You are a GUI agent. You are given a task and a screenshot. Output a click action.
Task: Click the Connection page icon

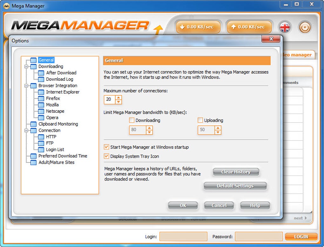pos(33,130)
